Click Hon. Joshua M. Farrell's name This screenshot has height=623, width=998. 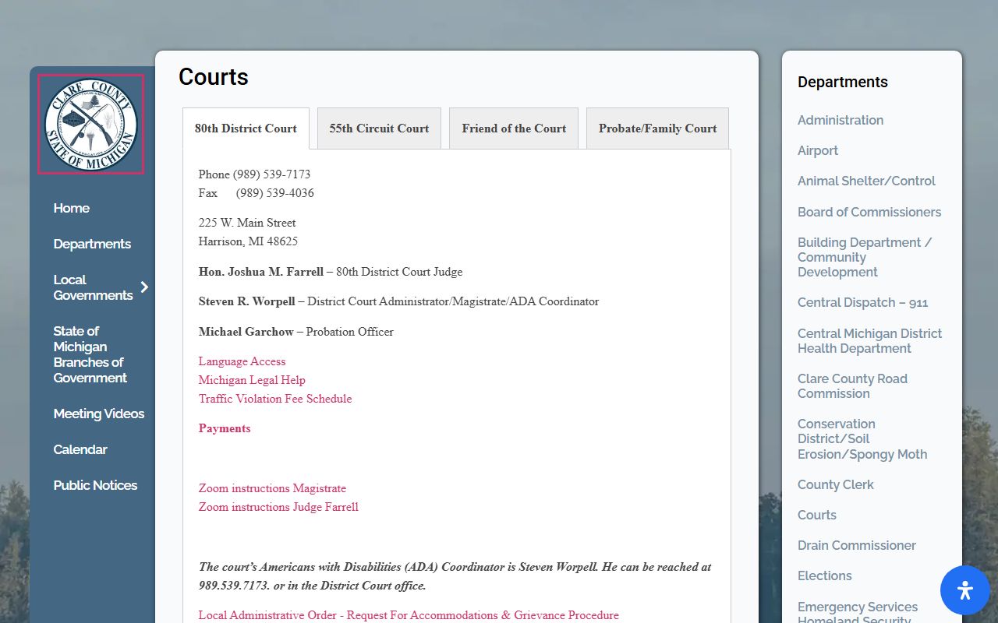(x=261, y=272)
